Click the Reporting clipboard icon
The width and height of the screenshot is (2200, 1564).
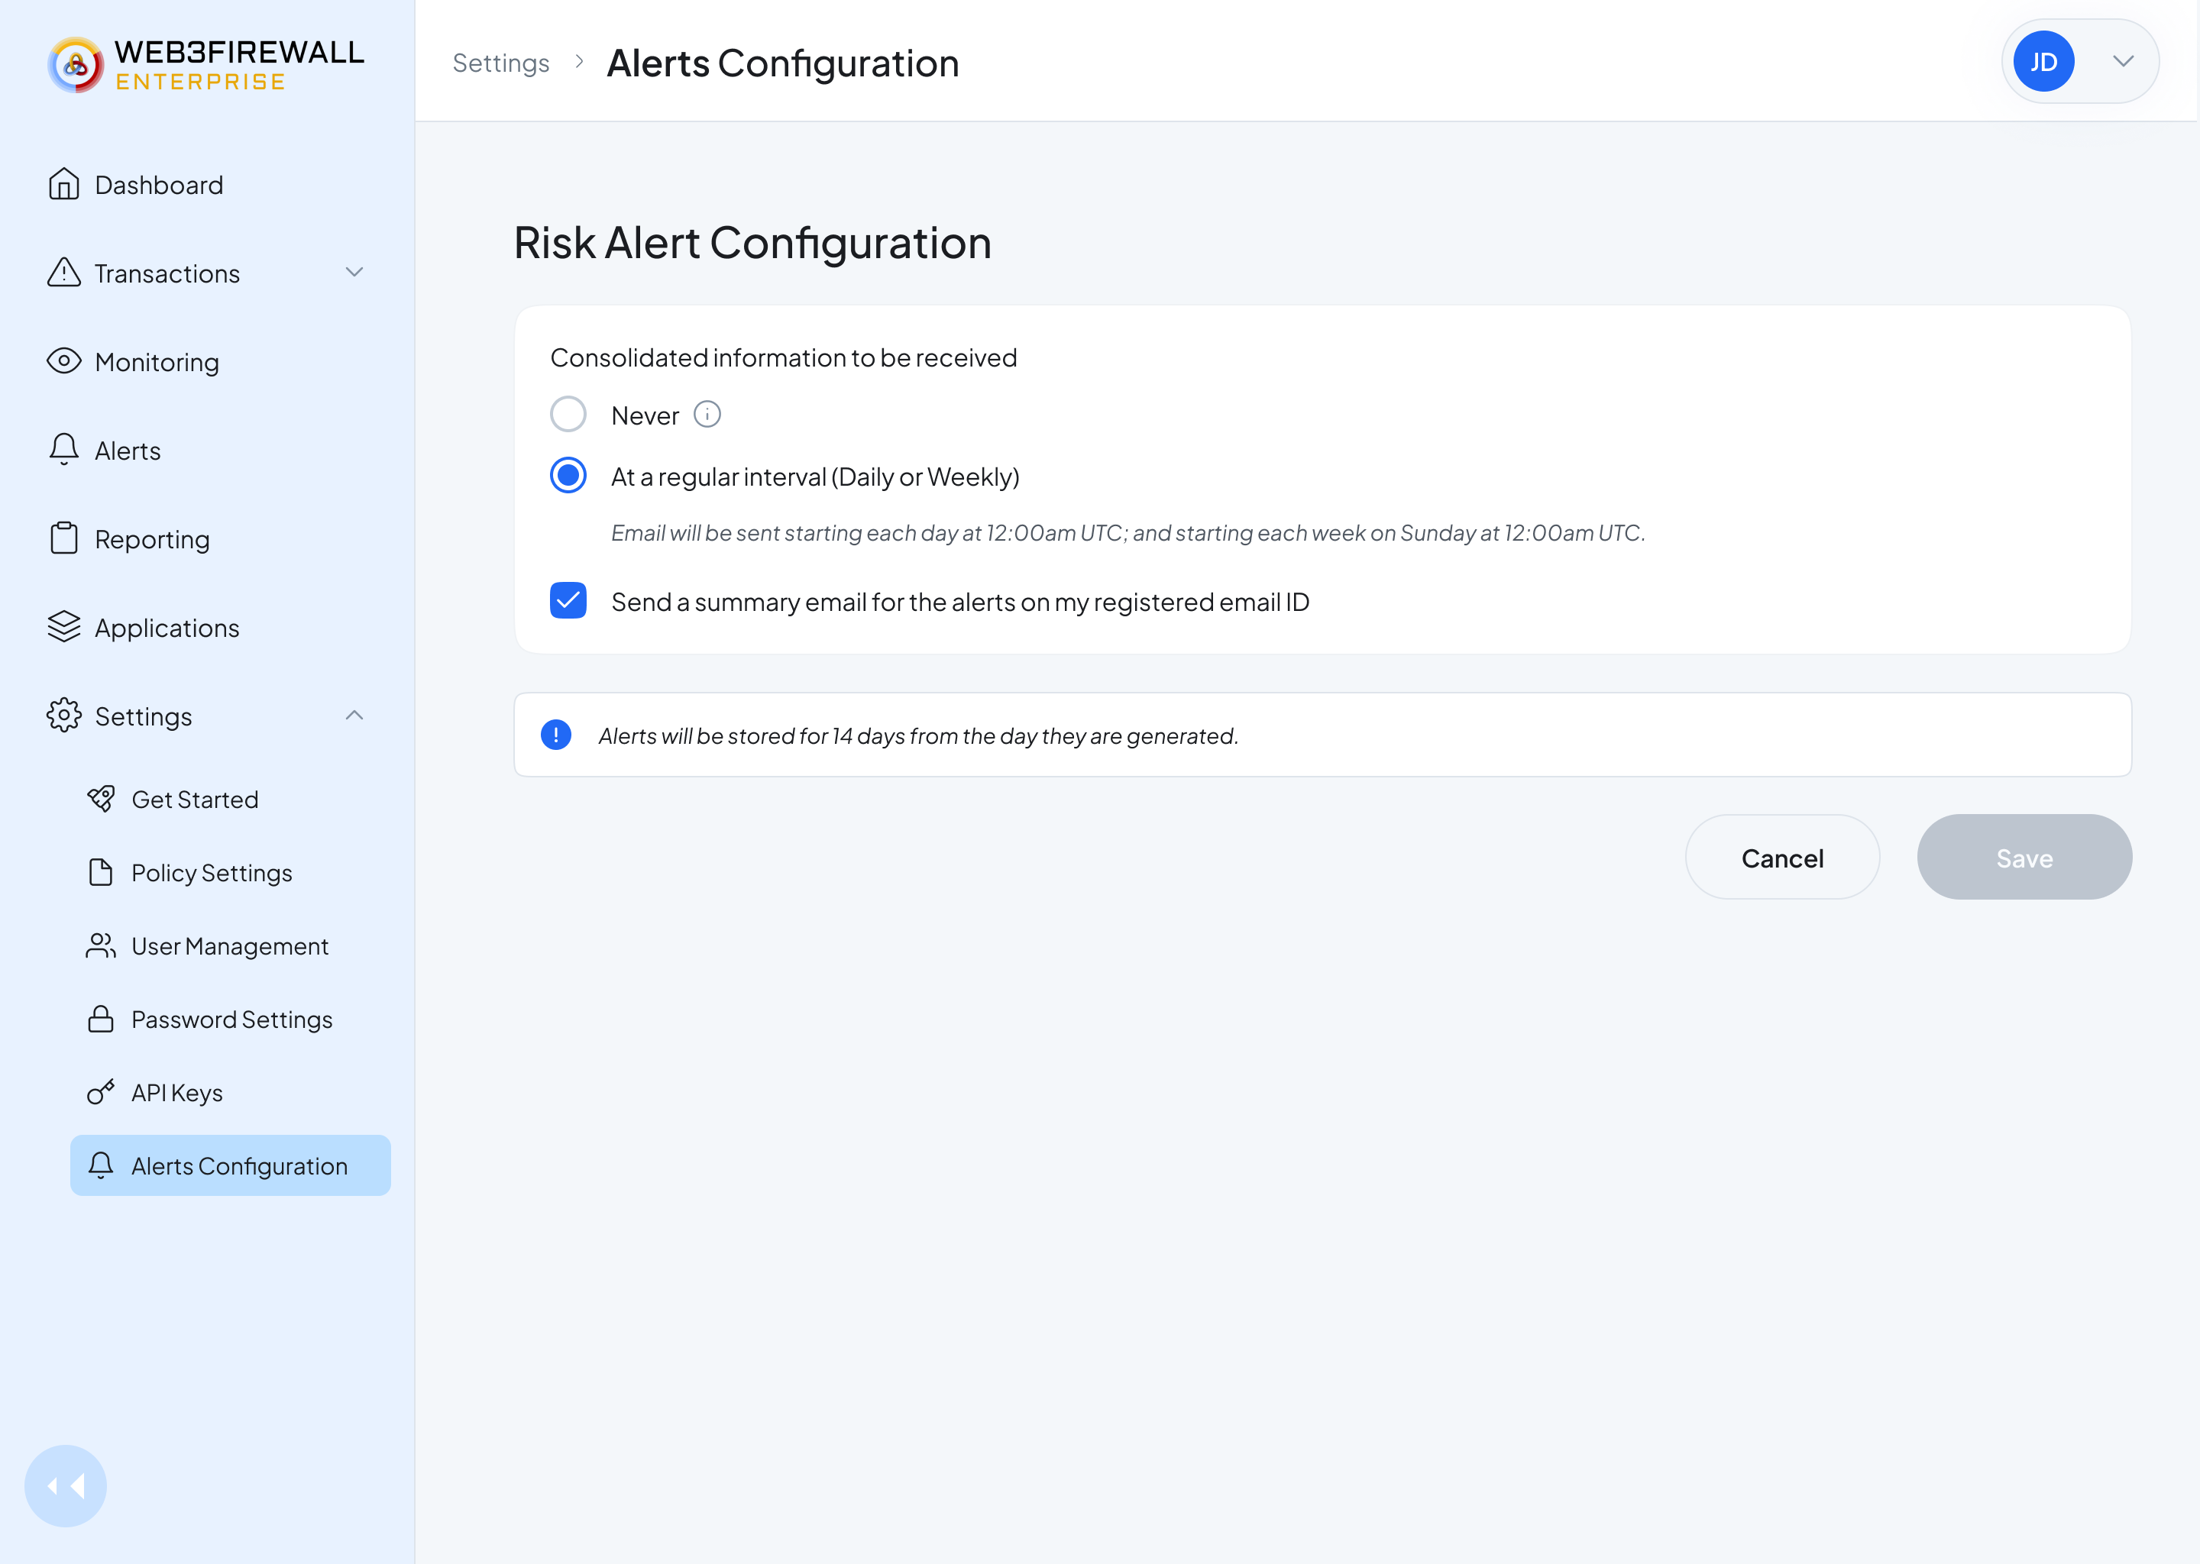[63, 538]
